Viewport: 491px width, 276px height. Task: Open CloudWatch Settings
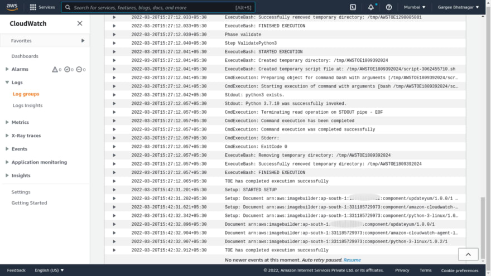(21, 192)
